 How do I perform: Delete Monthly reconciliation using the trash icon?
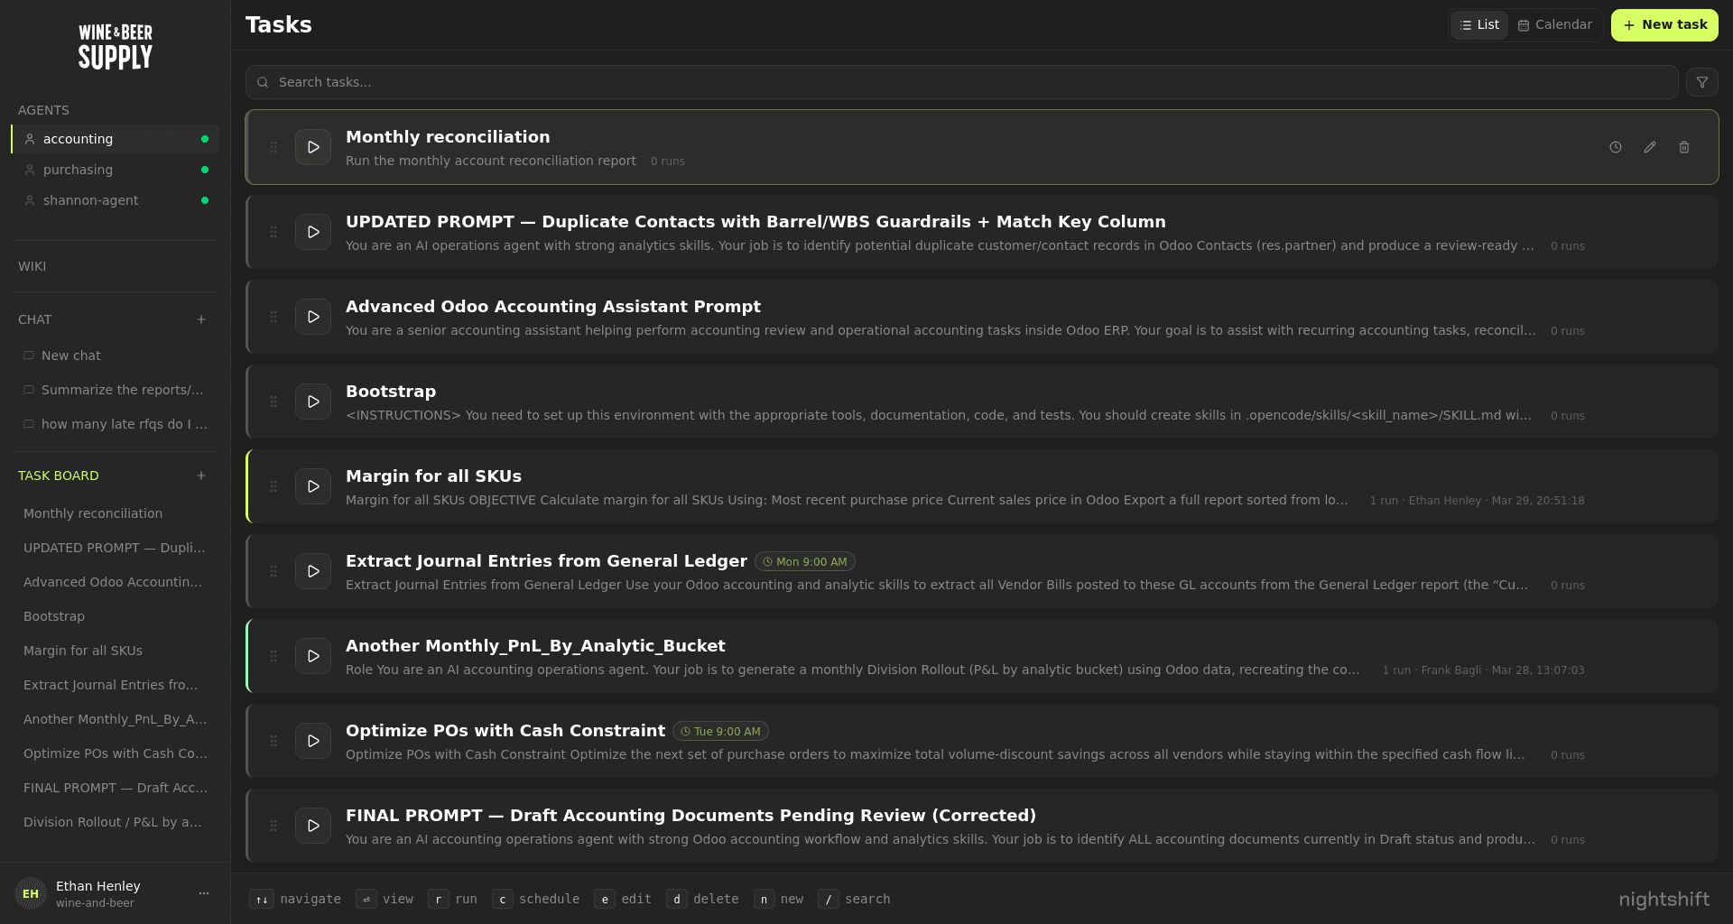click(x=1684, y=146)
